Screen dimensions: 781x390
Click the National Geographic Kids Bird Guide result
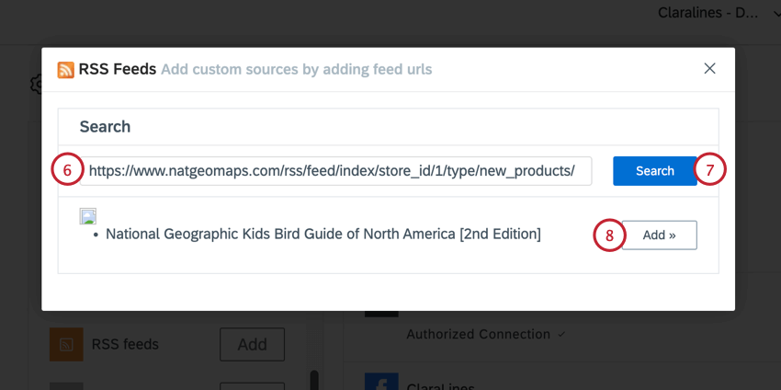[323, 234]
